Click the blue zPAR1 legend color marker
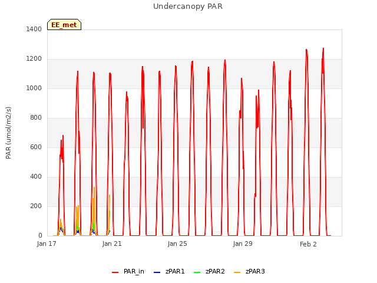This screenshot has height=283, width=377. tap(157, 272)
